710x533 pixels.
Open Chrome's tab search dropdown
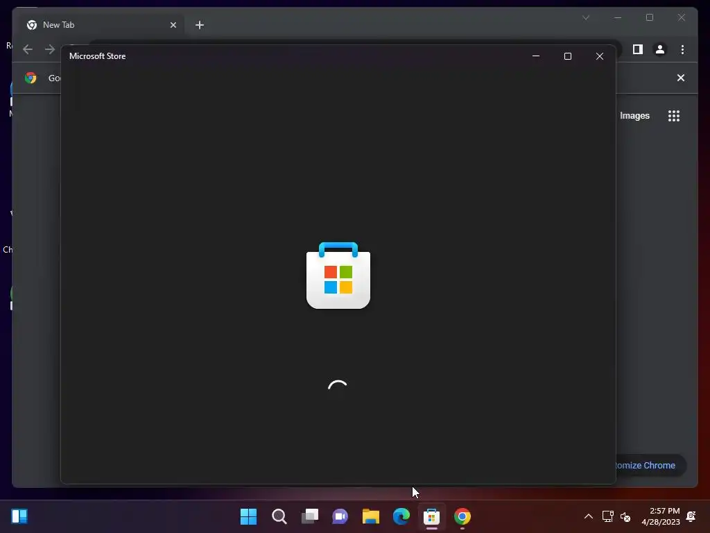click(x=586, y=17)
